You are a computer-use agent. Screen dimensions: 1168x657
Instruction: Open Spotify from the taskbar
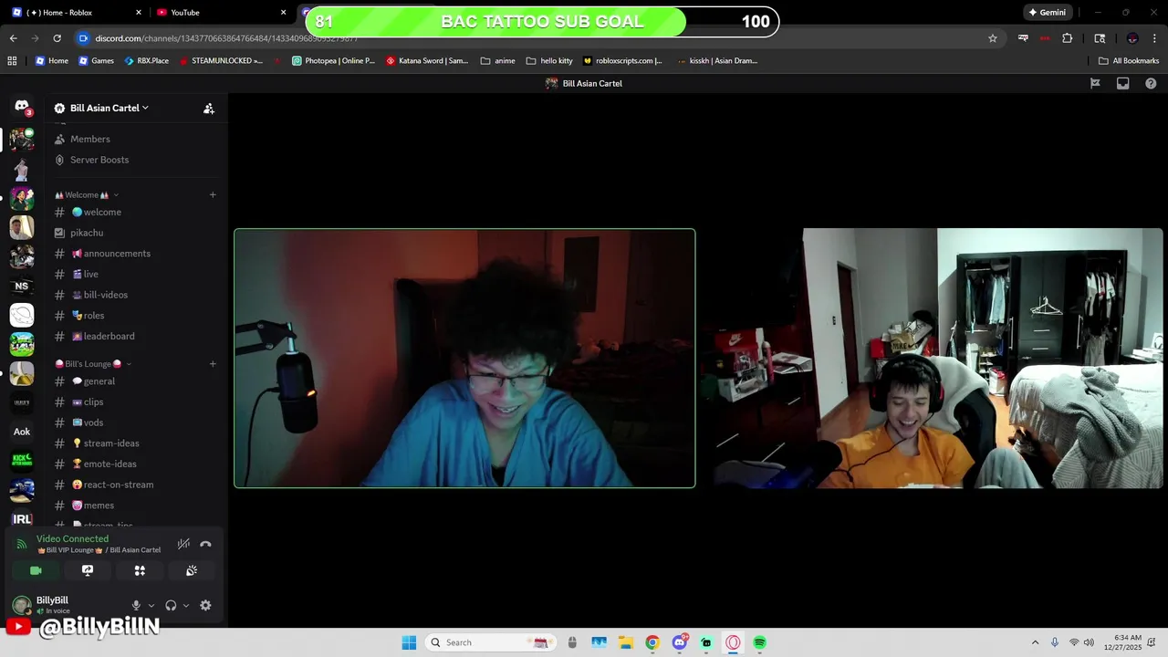point(760,642)
